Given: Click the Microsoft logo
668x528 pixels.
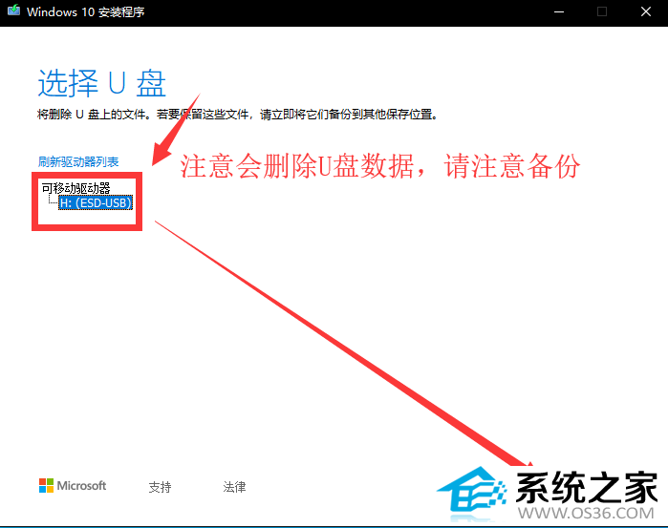Looking at the screenshot, I should point(73,485).
